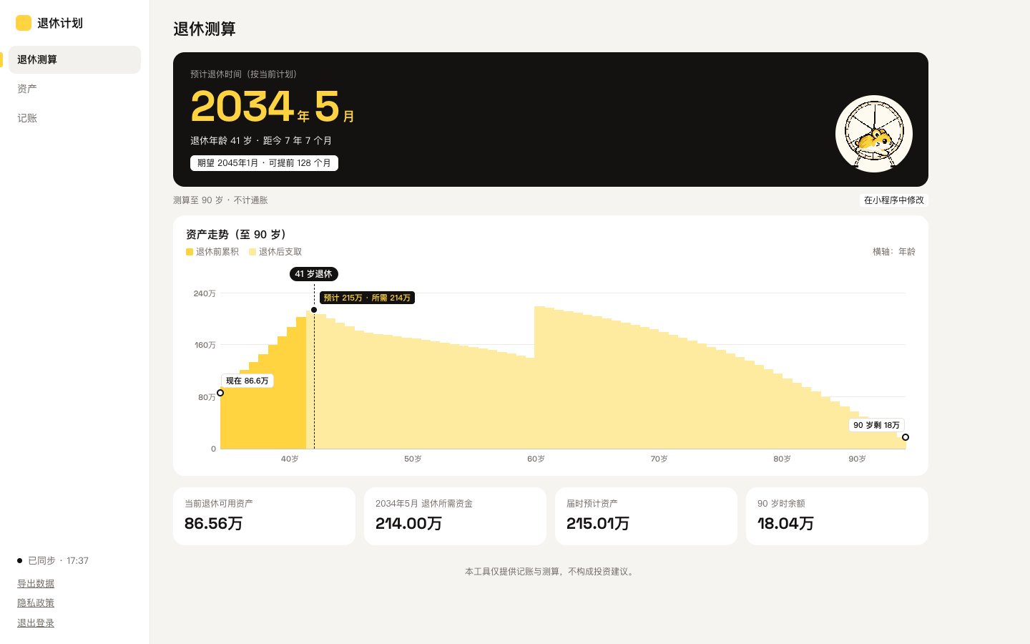The width and height of the screenshot is (1030, 644).
Task: Click the 预计退休时间（按当前计划）caption
Action: (x=246, y=74)
